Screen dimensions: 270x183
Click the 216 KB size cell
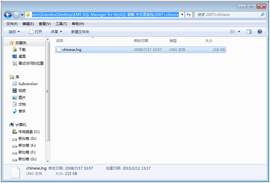pos(219,50)
